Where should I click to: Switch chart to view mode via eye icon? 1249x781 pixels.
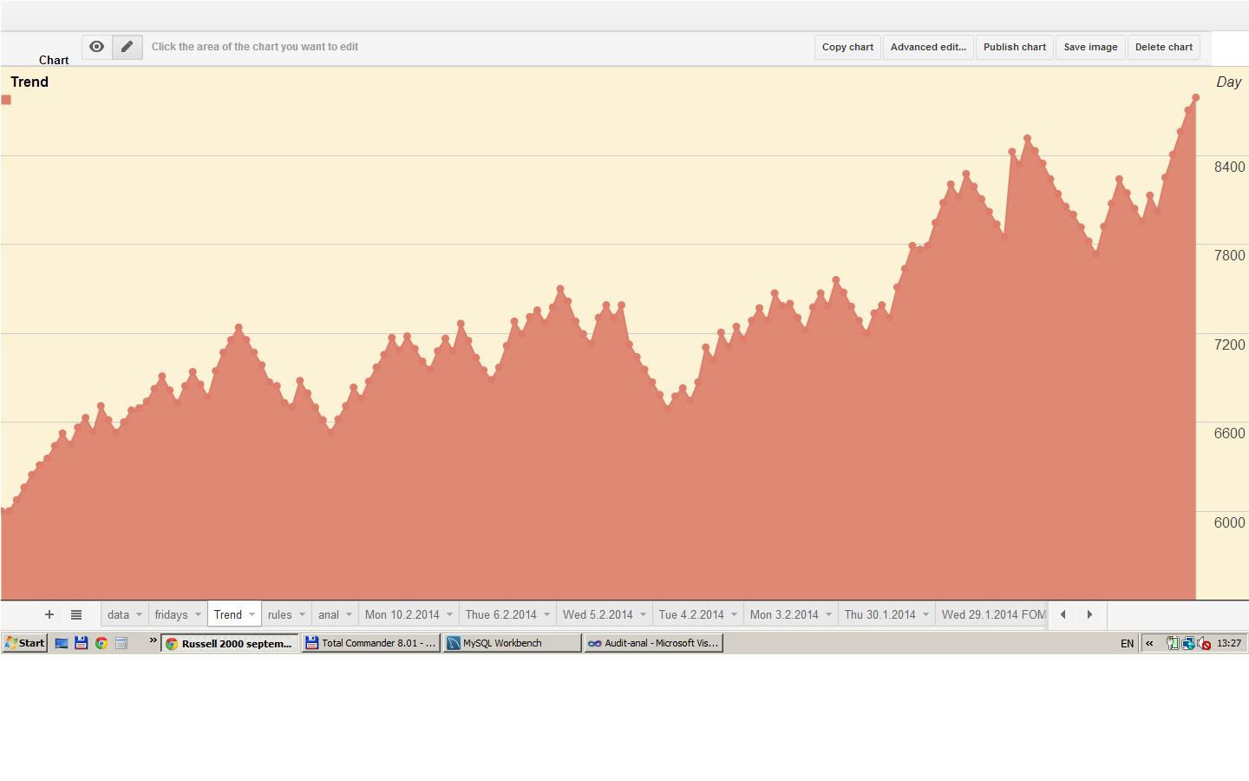[x=97, y=47]
